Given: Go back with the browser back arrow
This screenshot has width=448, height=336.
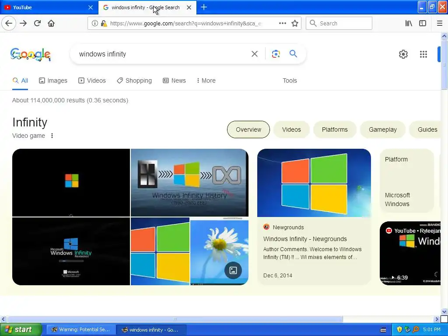Looking at the screenshot, I should (9, 23).
